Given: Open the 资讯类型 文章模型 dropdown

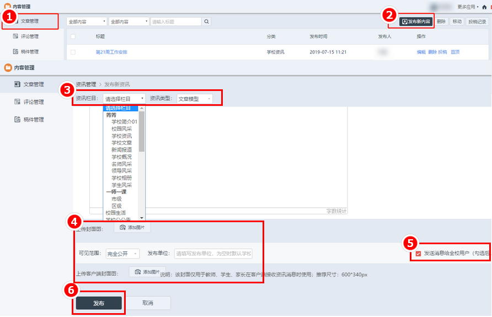Looking at the screenshot, I should coord(194,99).
